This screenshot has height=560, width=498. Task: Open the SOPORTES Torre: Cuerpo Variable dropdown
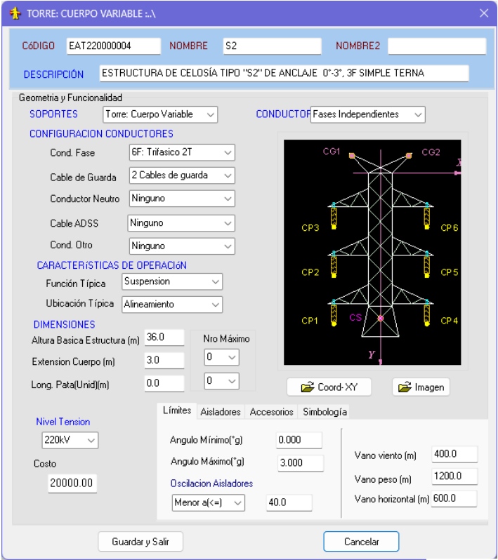point(160,114)
